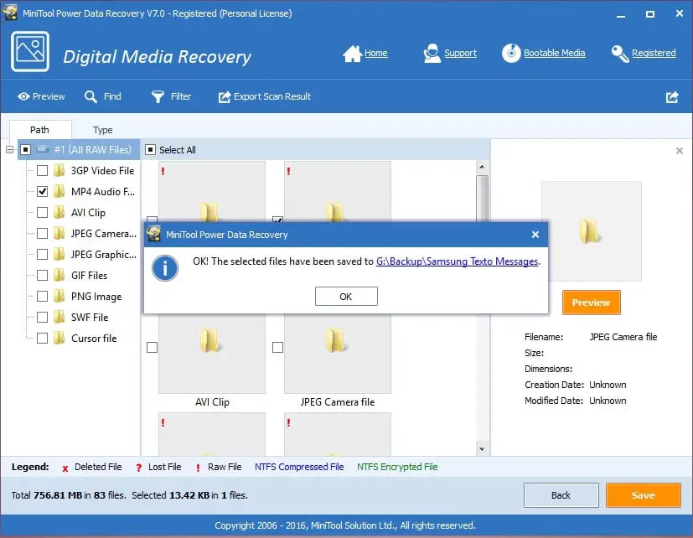Click the AVI Clip folder icon in tree
The image size is (693, 538).
[x=59, y=213]
